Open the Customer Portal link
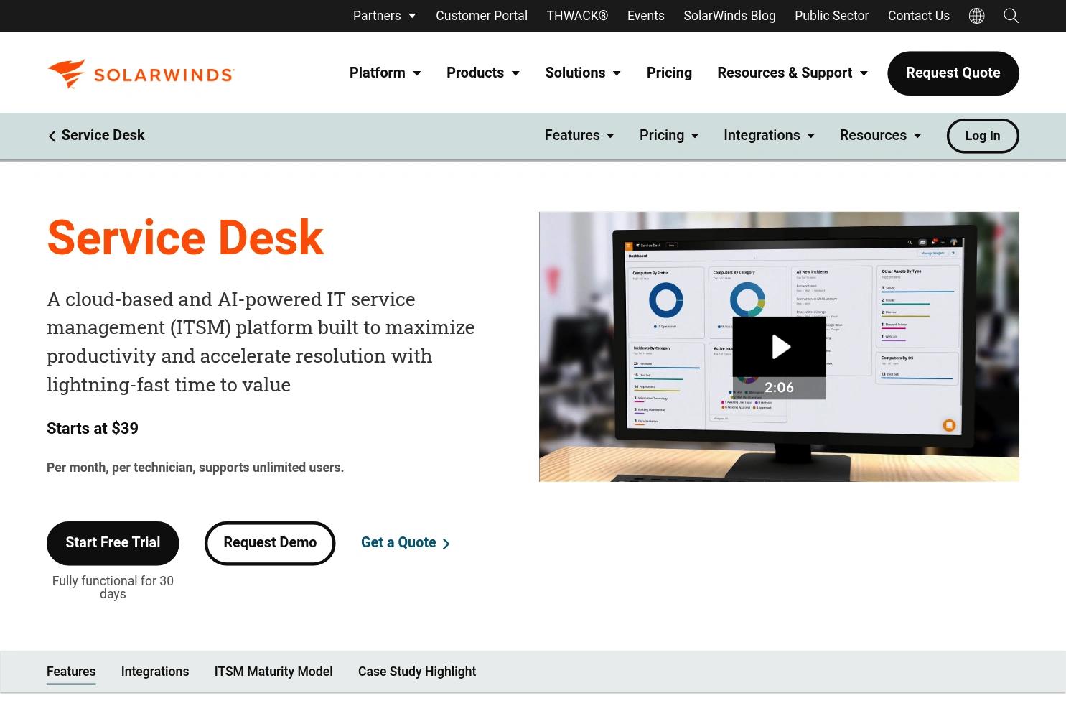Viewport: 1066px width, 711px height. point(482,16)
